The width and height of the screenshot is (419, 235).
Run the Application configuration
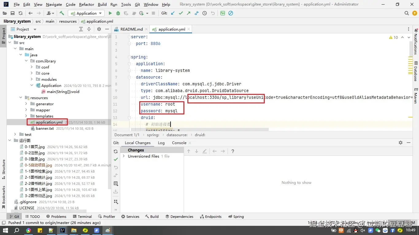tap(110, 13)
